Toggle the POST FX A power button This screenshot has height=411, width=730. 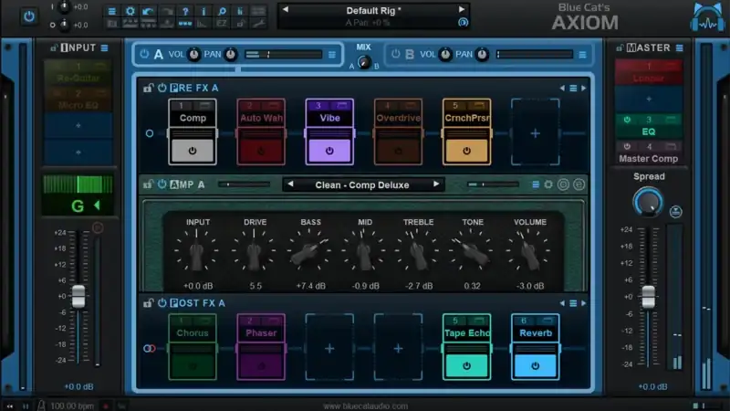click(x=162, y=303)
